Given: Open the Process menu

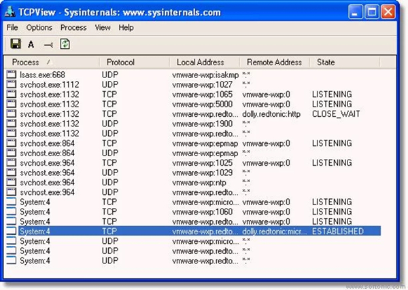Looking at the screenshot, I should point(73,28).
